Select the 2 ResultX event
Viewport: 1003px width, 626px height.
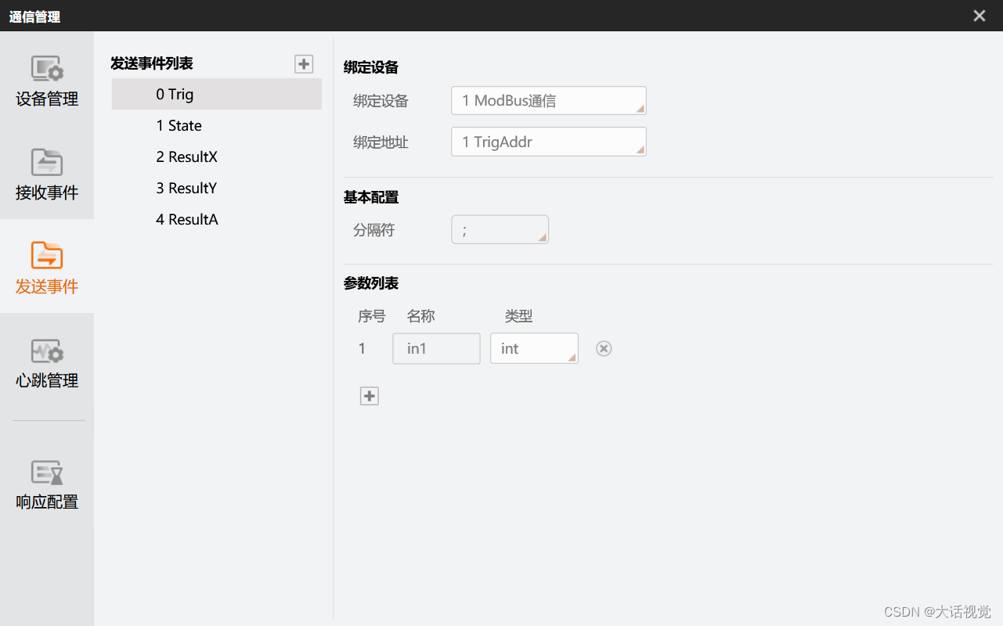click(217, 156)
